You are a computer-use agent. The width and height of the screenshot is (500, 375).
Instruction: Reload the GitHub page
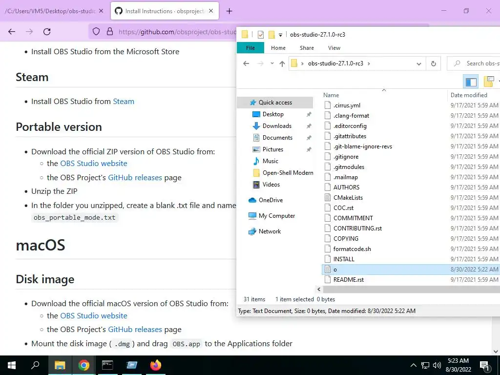(47, 32)
